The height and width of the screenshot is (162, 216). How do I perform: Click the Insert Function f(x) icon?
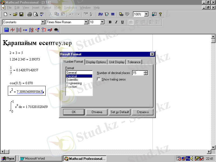[x=100, y=14]
